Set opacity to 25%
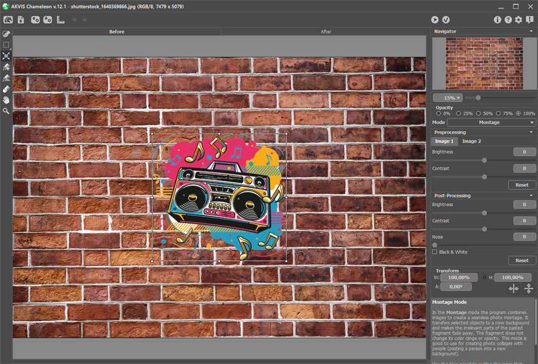538x364 pixels. coord(458,113)
